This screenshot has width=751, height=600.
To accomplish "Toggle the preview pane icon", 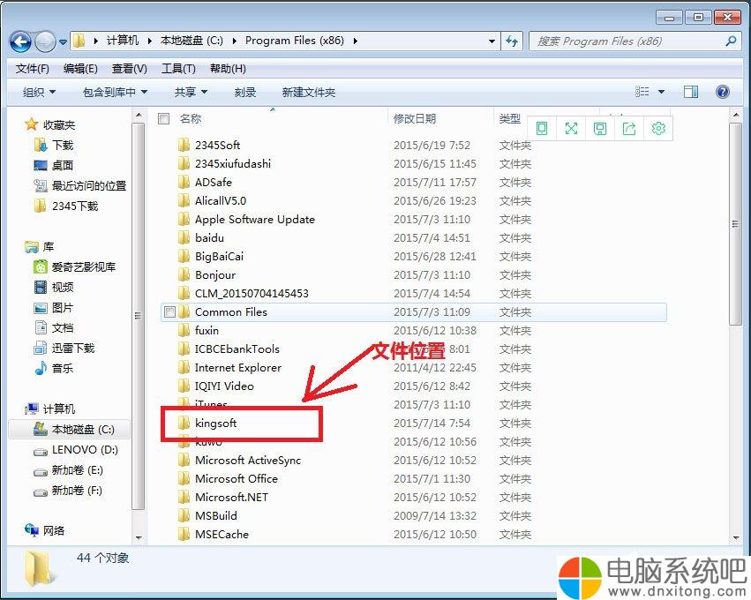I will 691,92.
